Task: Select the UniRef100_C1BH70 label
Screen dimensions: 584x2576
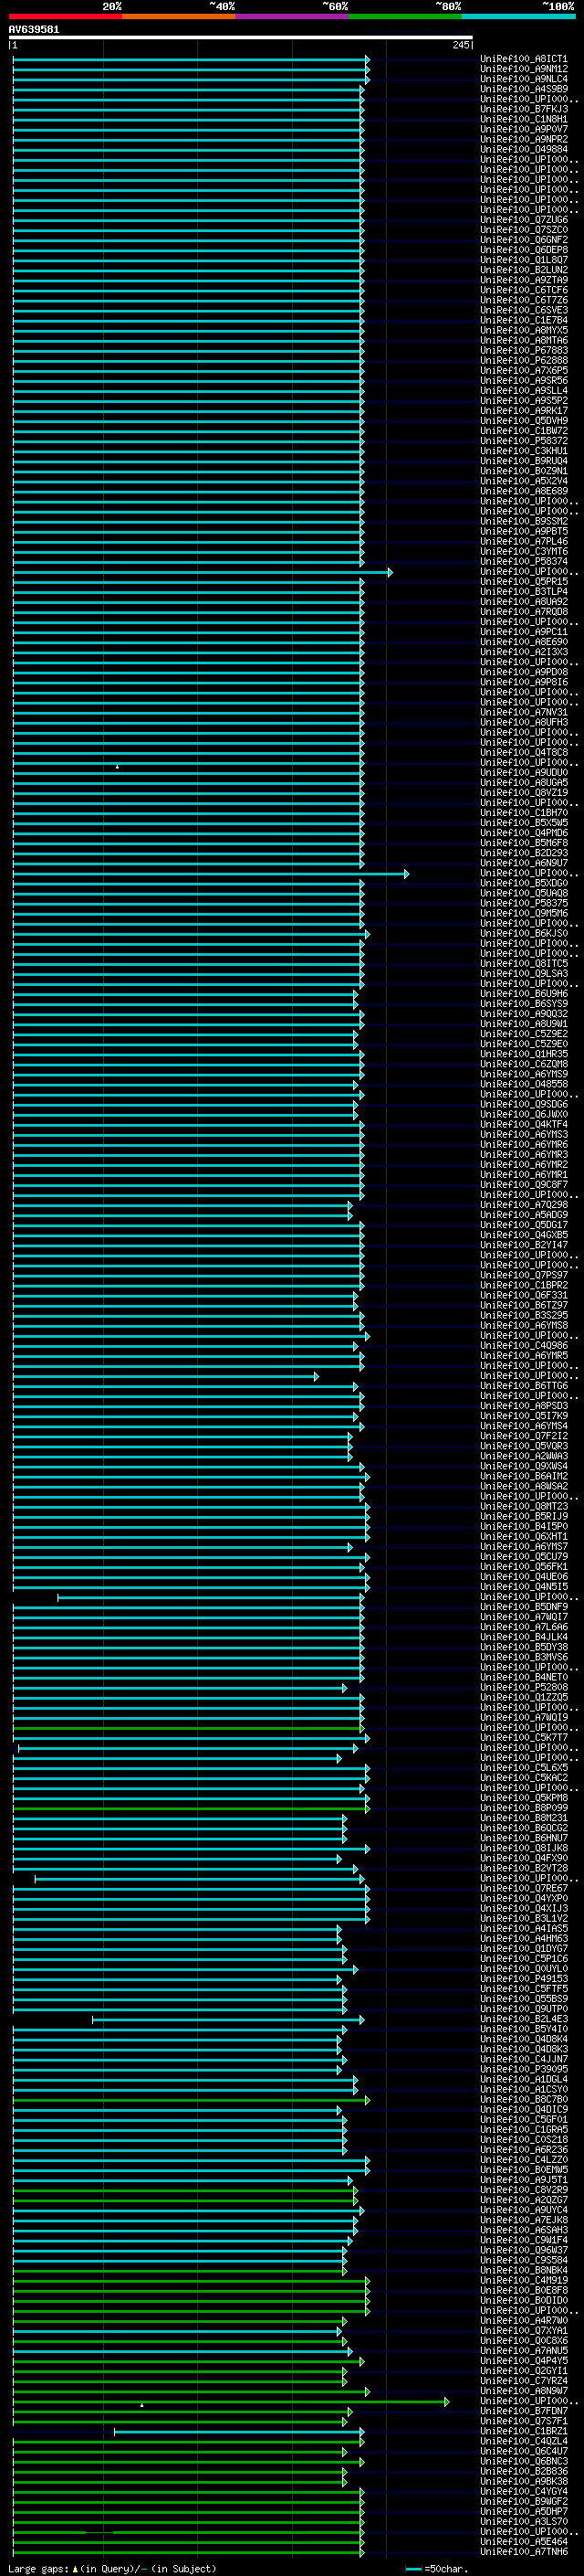Action: [524, 813]
